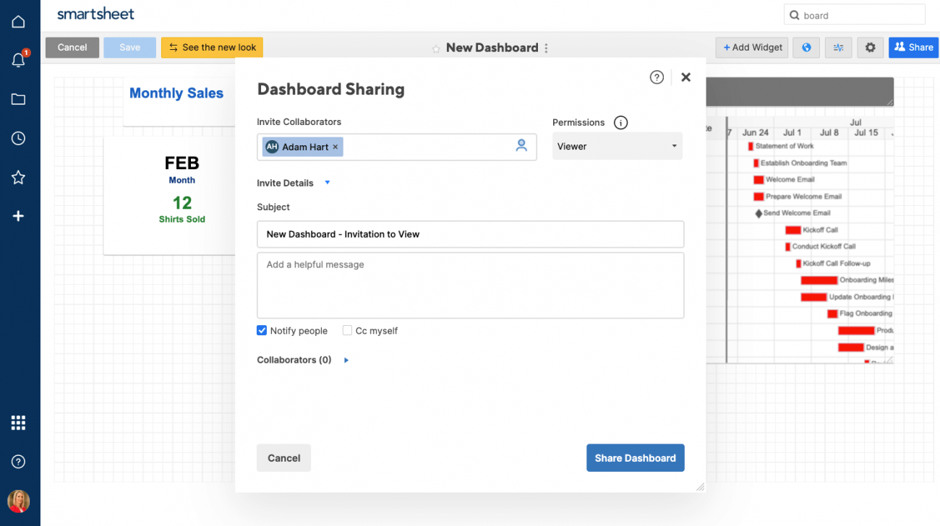This screenshot has height=526, width=940.
Task: Open the Viewer permissions dropdown
Action: (617, 146)
